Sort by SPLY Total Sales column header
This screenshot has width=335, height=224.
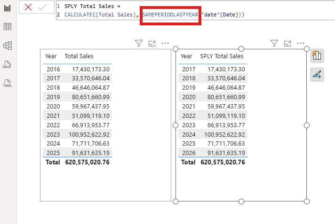pyautogui.click(x=222, y=56)
